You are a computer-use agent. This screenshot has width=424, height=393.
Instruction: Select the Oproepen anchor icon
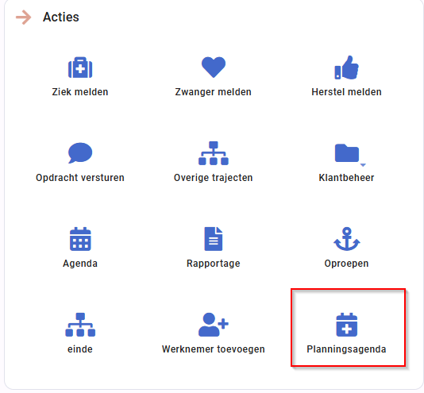(x=347, y=239)
